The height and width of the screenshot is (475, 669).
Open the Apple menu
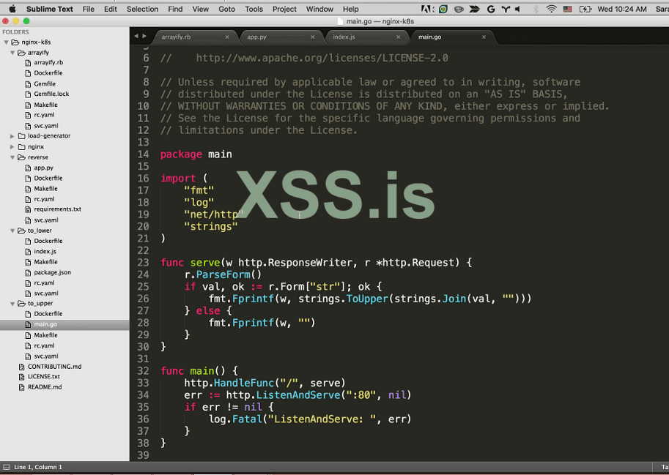point(12,9)
